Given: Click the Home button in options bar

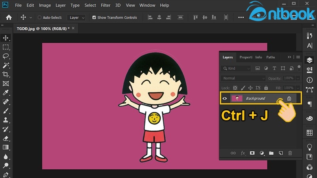Looking at the screenshot, I should [9, 17].
